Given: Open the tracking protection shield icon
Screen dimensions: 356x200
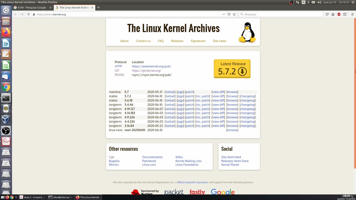Looking at the screenshot, I should point(28,14).
